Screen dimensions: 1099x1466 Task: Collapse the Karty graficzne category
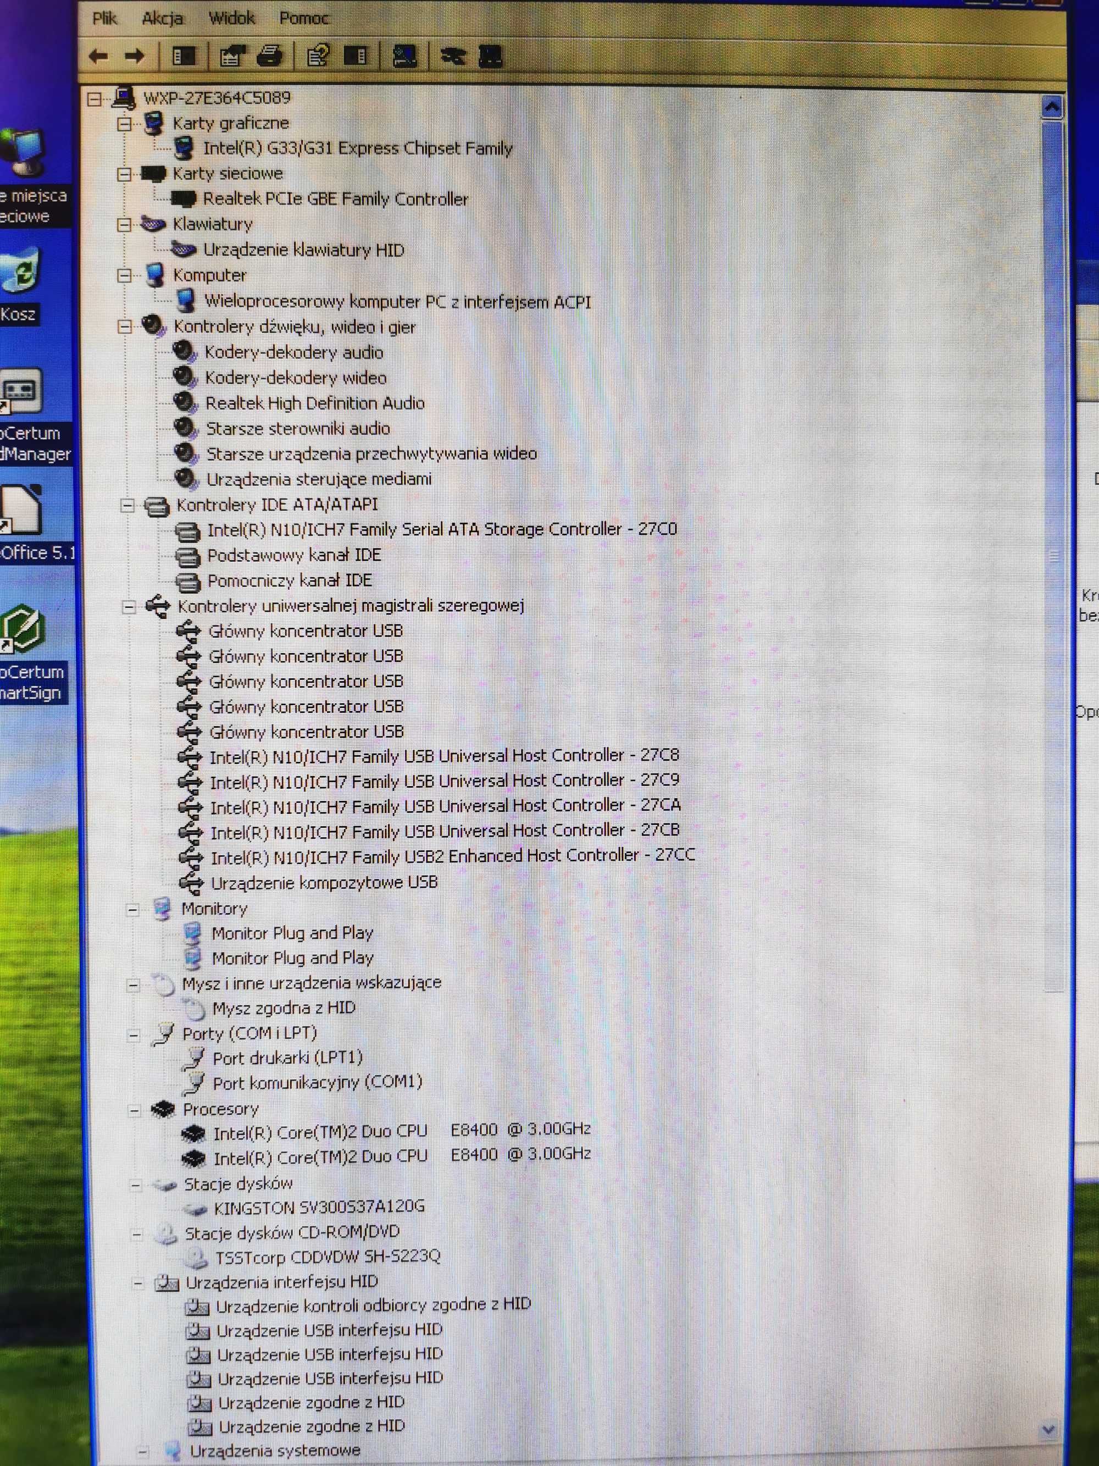click(x=124, y=124)
